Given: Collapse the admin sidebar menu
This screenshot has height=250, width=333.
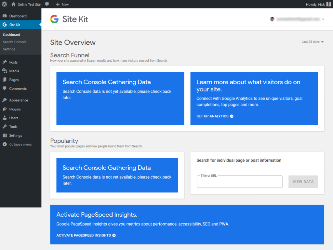Looking at the screenshot, I should 20,144.
